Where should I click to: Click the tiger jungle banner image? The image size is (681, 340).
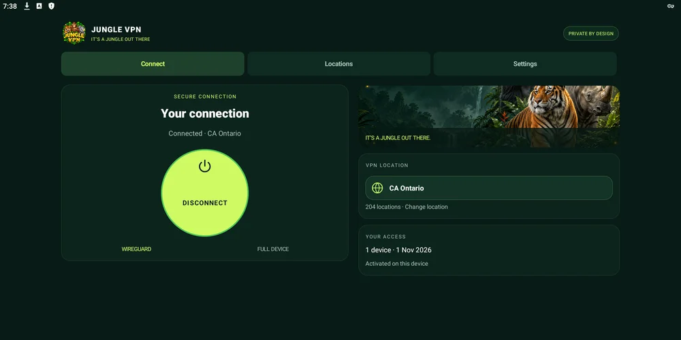point(488,116)
